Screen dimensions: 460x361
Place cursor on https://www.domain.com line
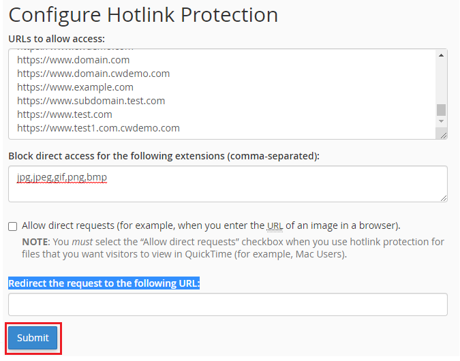pyautogui.click(x=73, y=60)
